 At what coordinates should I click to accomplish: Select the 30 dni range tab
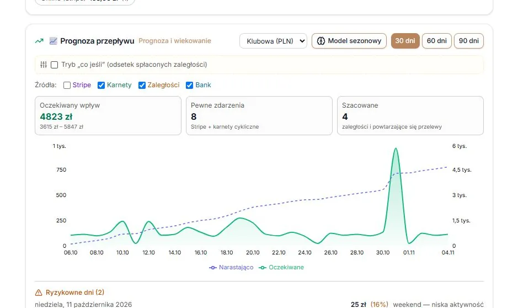coord(405,41)
